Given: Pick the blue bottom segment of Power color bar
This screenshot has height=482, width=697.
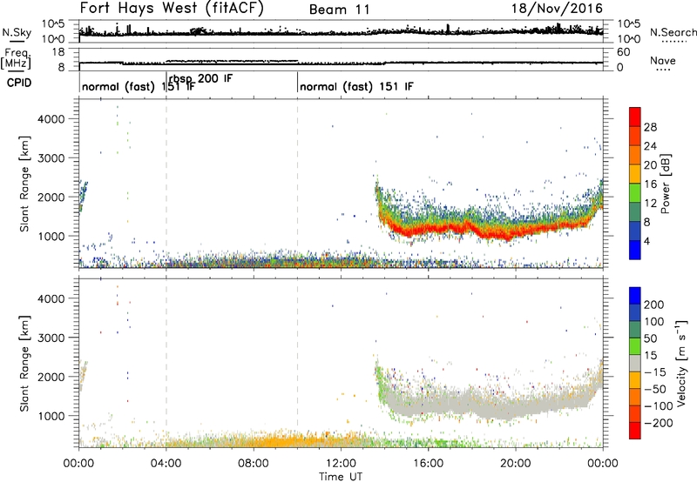Looking at the screenshot, I should pos(635,250).
